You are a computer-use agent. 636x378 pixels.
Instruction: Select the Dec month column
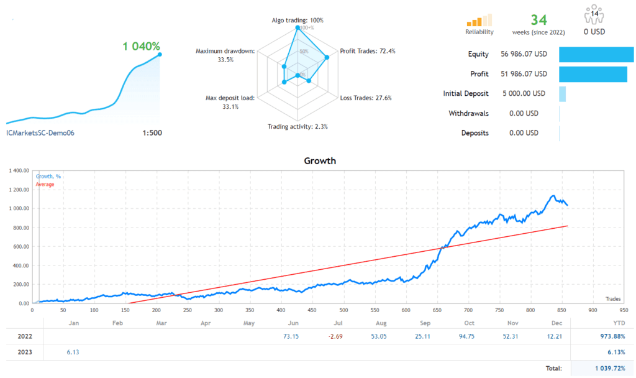tap(556, 323)
